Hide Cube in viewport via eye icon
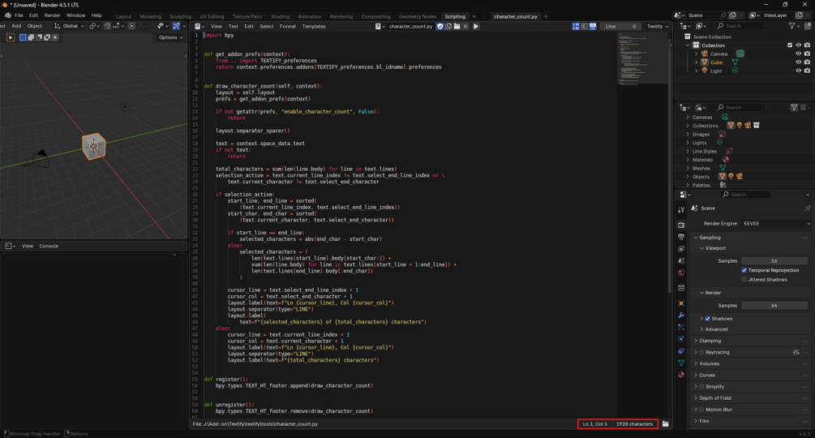 tap(798, 62)
